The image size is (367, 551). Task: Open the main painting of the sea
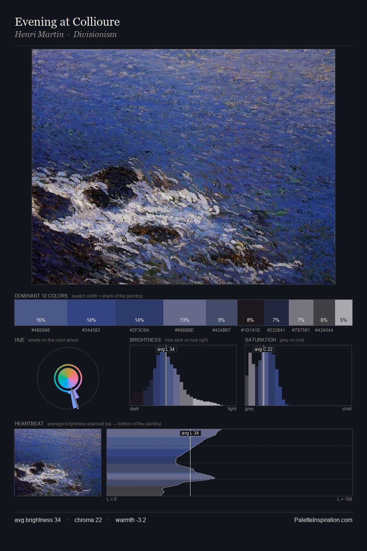coord(183,167)
